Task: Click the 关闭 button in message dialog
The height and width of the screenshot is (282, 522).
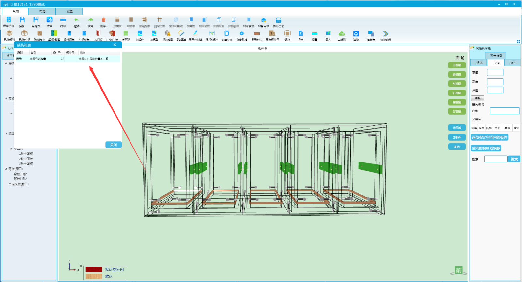Action: pos(114,145)
